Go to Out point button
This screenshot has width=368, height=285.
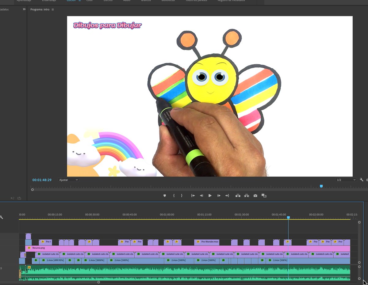tap(227, 196)
